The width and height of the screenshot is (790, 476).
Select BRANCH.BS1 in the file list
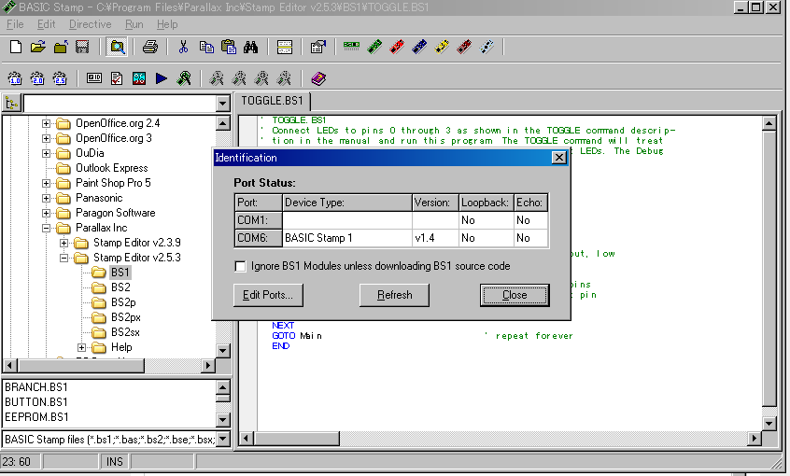36,387
